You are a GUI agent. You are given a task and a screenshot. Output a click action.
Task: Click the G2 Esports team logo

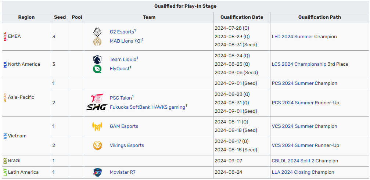[x=97, y=32]
